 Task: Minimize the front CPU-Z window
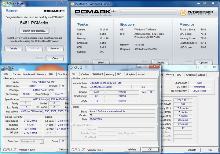140,67
